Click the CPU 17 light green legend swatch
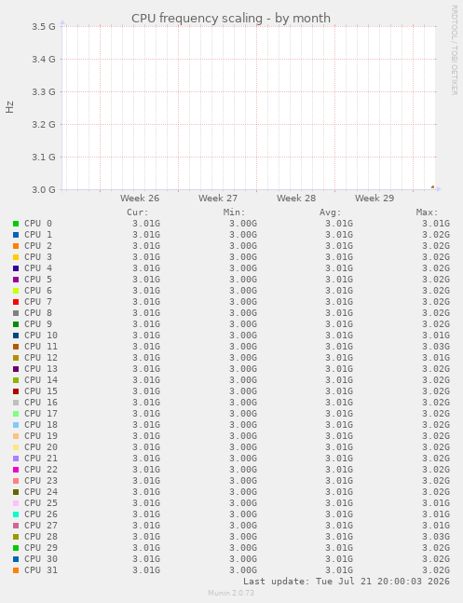 tap(16, 414)
